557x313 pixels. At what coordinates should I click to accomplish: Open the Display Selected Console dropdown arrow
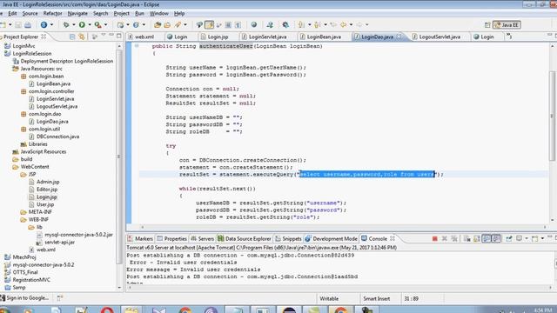coord(527,239)
